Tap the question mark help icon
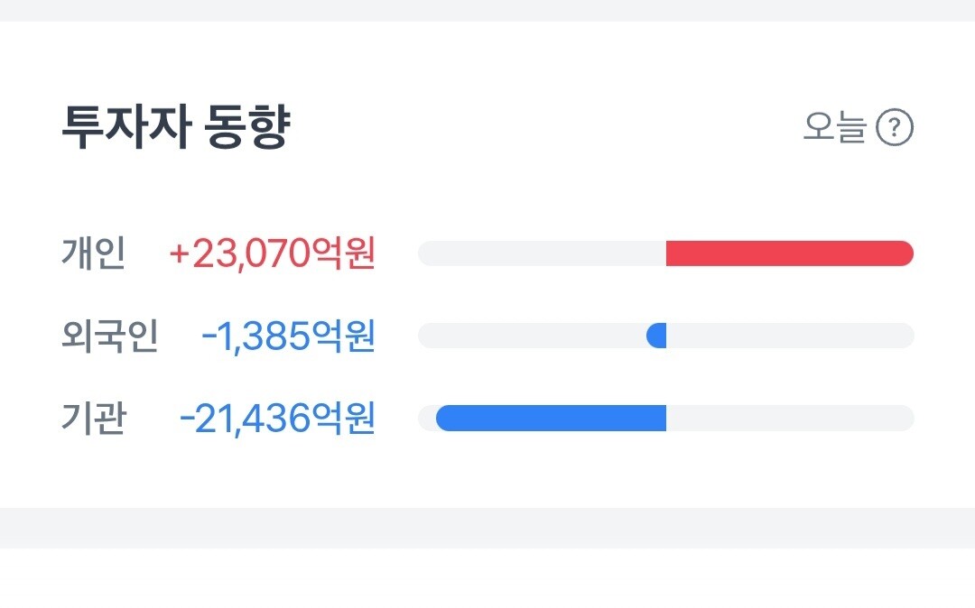Screen dimensions: 975x608 pos(895,128)
